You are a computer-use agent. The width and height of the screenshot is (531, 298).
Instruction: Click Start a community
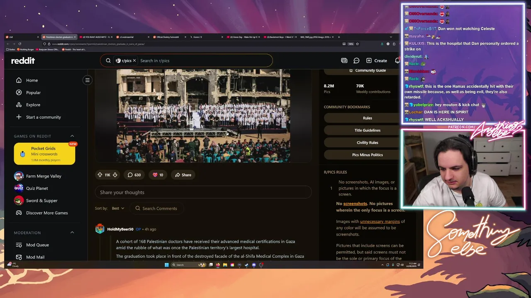click(44, 117)
